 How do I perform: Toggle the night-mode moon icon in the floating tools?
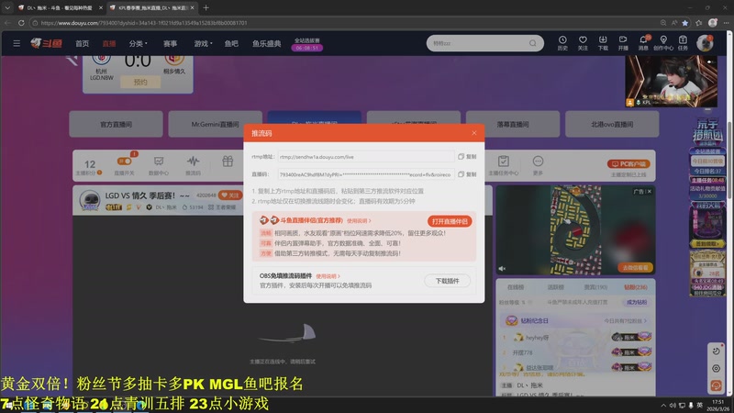click(x=716, y=352)
